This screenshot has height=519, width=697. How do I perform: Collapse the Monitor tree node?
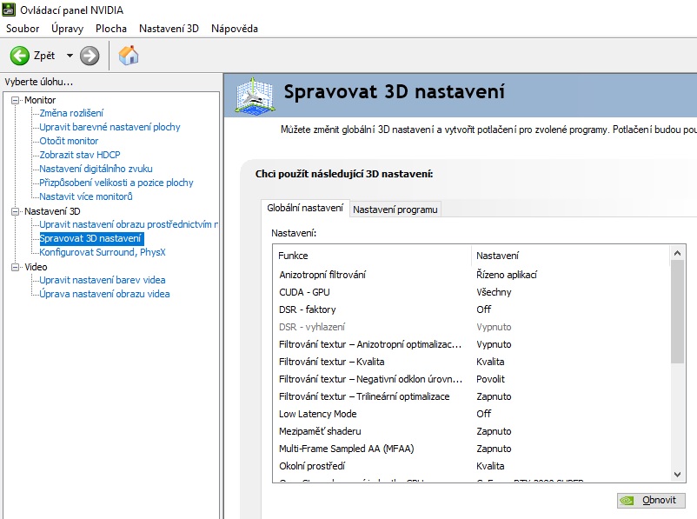[x=15, y=100]
